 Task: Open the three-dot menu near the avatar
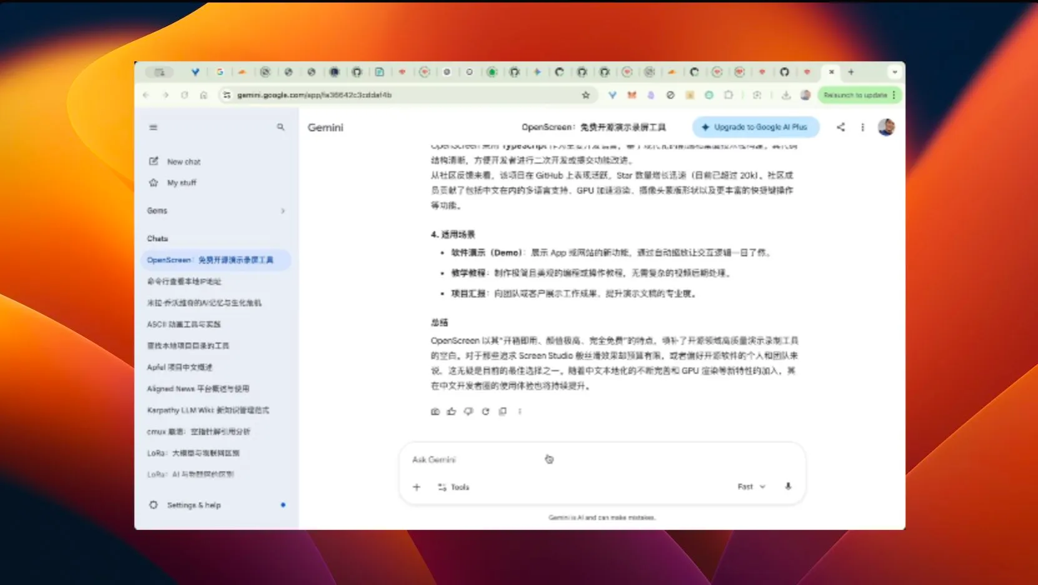(863, 127)
